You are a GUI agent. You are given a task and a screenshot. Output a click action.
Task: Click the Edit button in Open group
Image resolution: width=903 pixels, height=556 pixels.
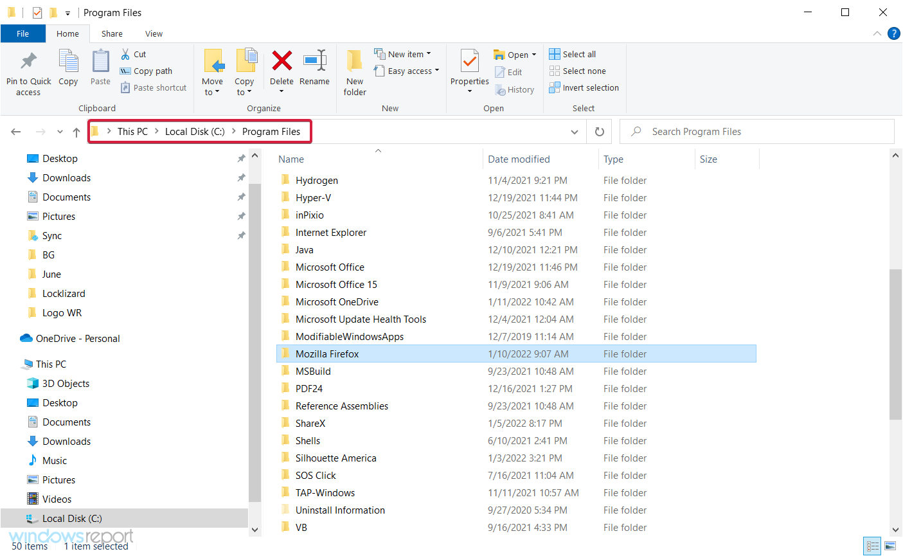508,73
